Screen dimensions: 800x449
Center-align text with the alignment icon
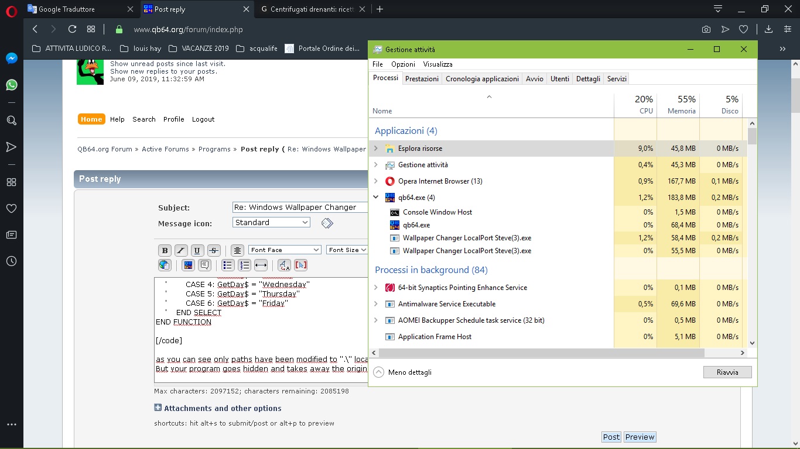point(237,250)
